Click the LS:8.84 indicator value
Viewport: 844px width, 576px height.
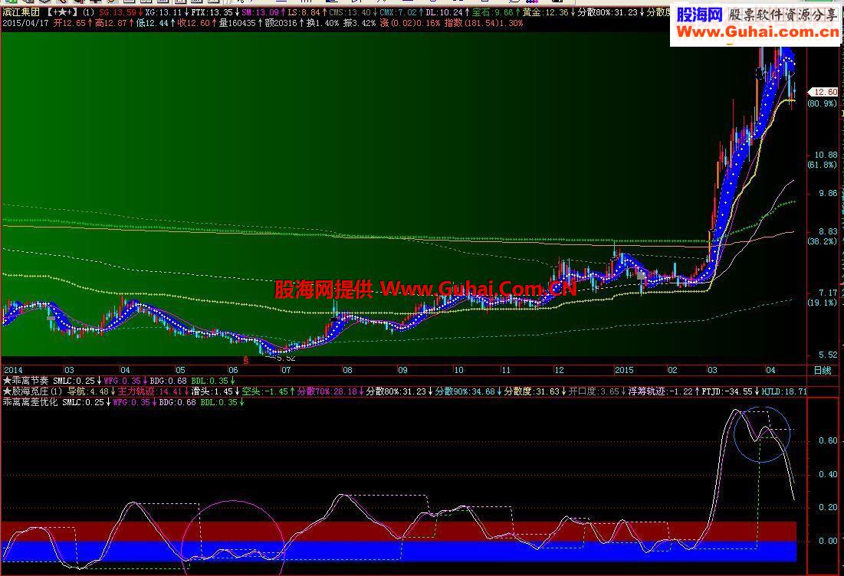(x=304, y=11)
